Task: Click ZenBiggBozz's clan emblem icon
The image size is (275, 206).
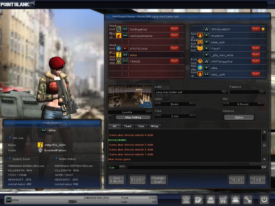Action: (119, 29)
